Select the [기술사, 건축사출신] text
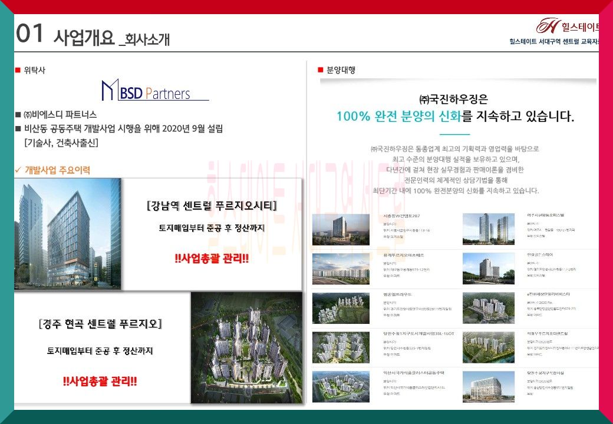Screen dimensions: 613x424 [61, 143]
